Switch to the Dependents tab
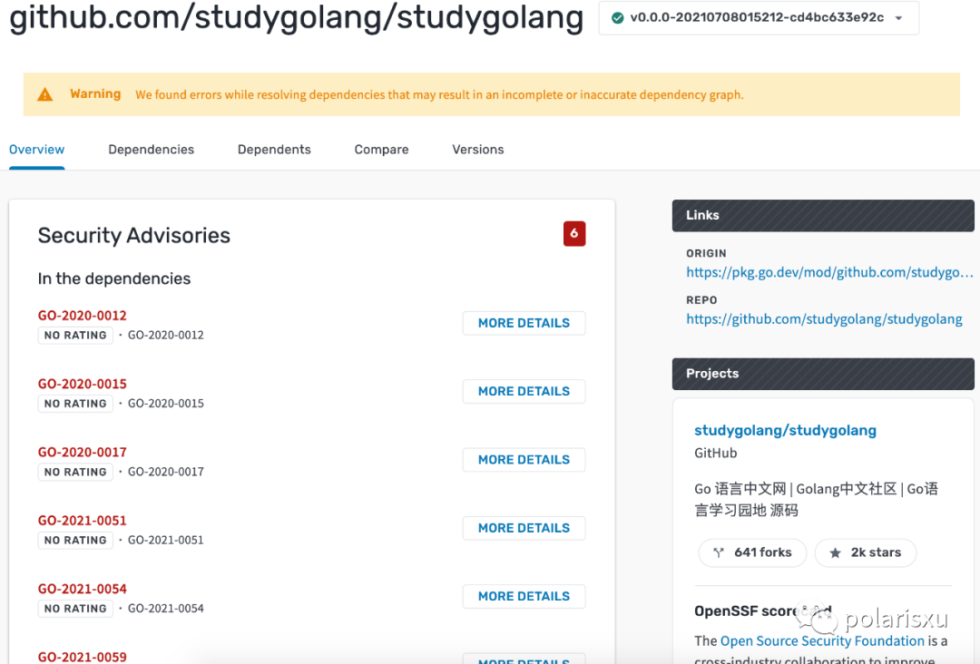 (x=274, y=150)
